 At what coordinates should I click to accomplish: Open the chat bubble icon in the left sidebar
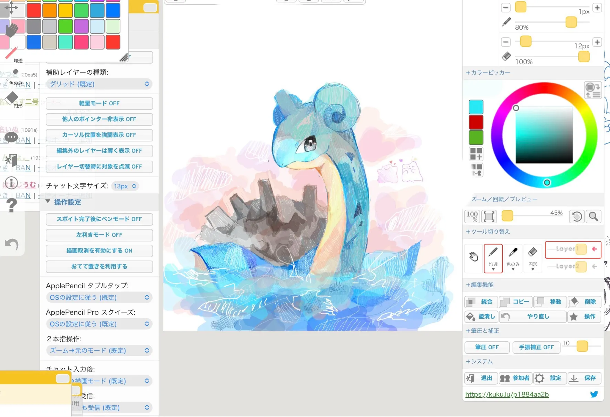point(11,138)
